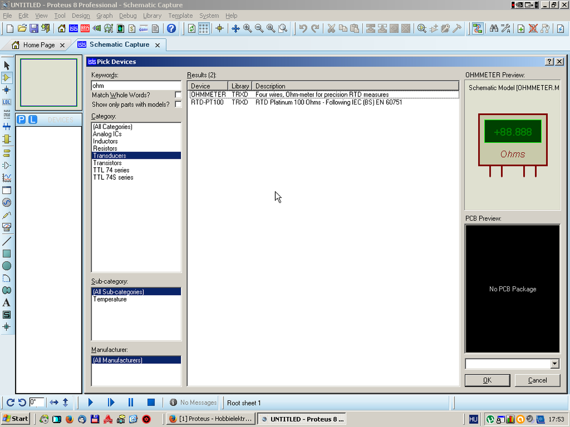Image resolution: width=570 pixels, height=427 pixels.
Task: Click the play simulation button
Action: pyautogui.click(x=91, y=402)
